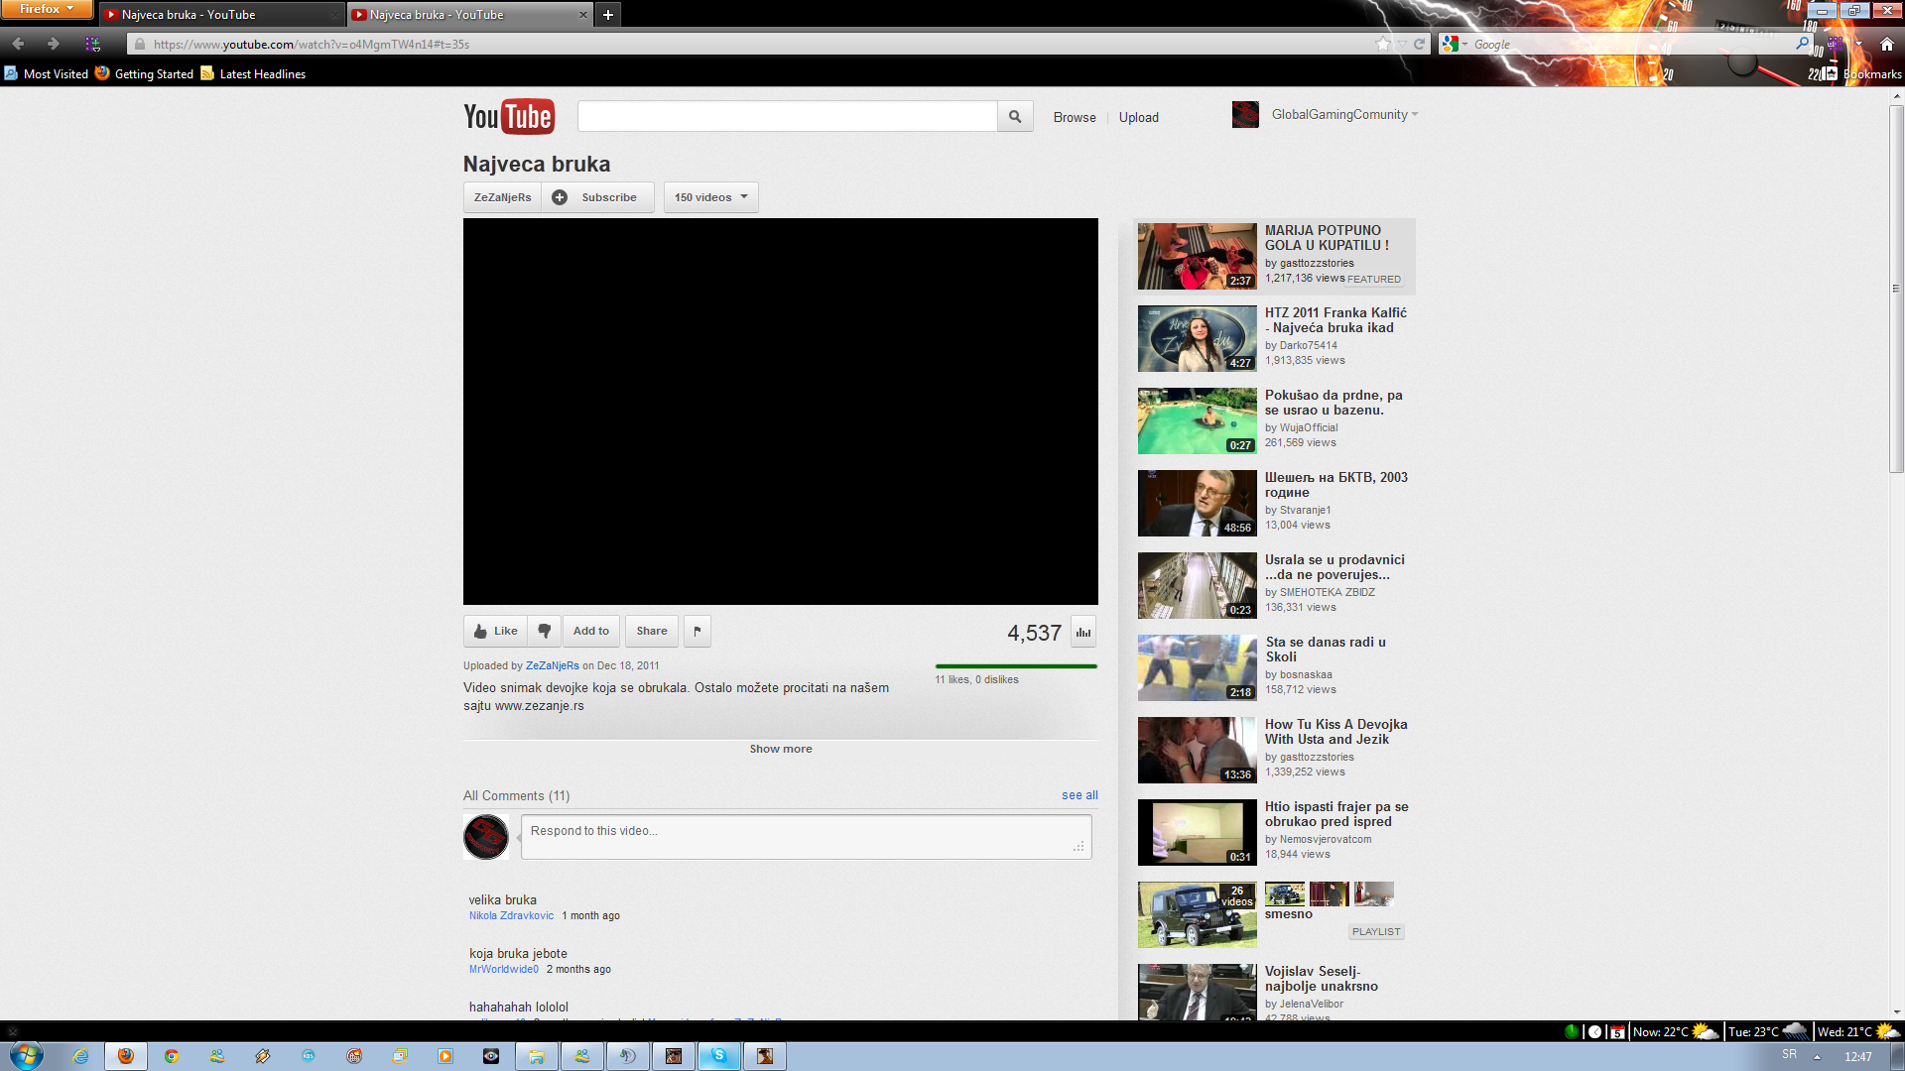Click the thumbs-down dislike icon

pos(545,631)
